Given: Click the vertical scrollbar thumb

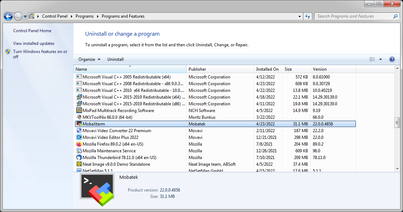Looking at the screenshot, I should (397, 122).
